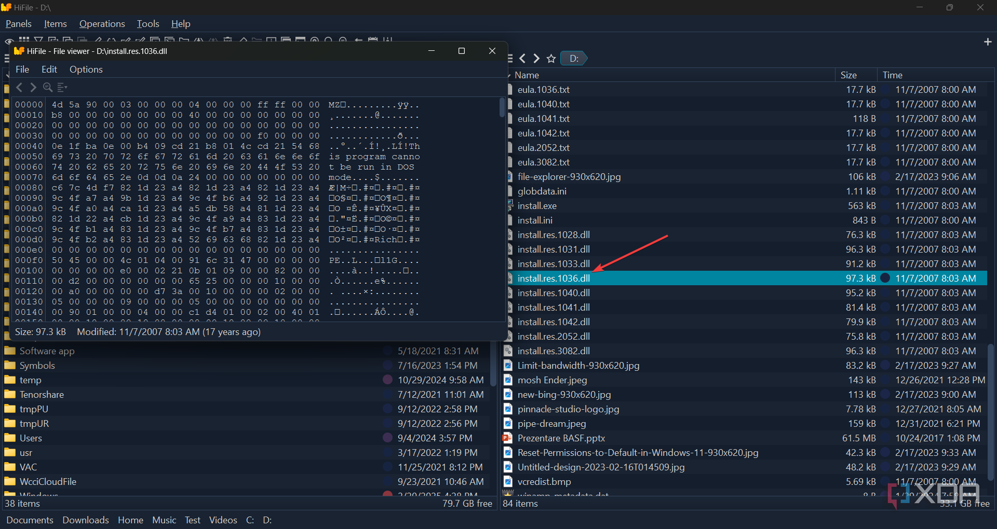Open the Tools menu

pos(148,24)
